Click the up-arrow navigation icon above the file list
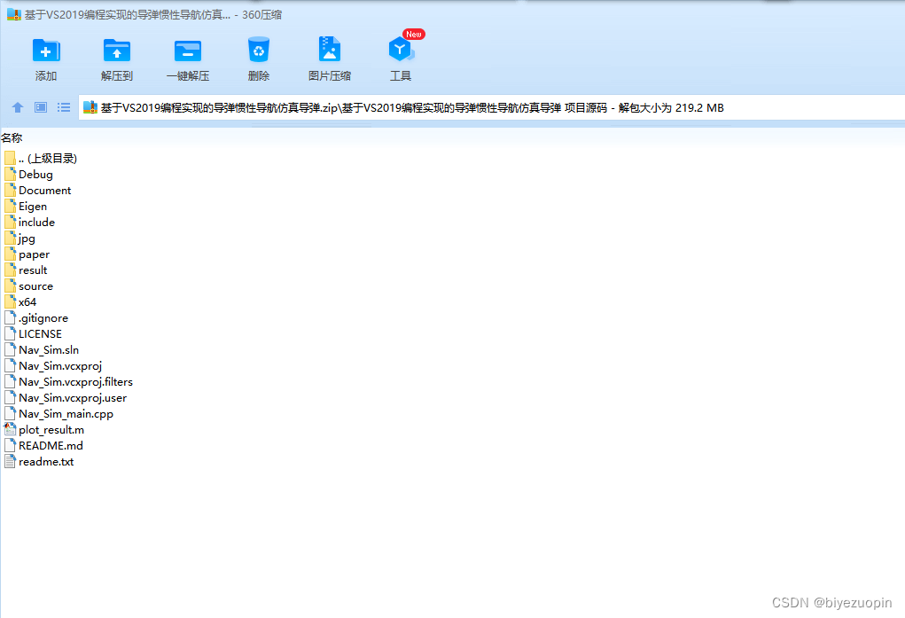 [18, 107]
